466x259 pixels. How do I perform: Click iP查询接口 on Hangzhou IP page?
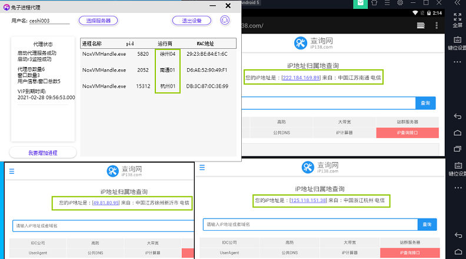click(410, 253)
